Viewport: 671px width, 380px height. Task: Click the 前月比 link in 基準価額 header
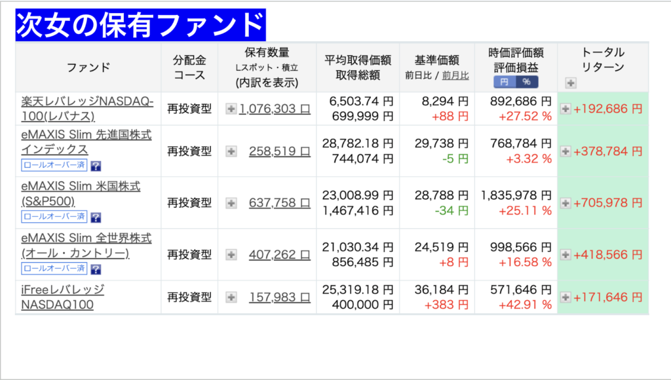(455, 76)
